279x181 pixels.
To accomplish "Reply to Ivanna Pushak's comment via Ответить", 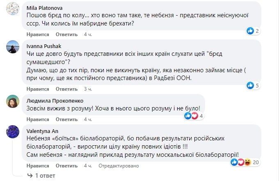I will [x=66, y=89].
